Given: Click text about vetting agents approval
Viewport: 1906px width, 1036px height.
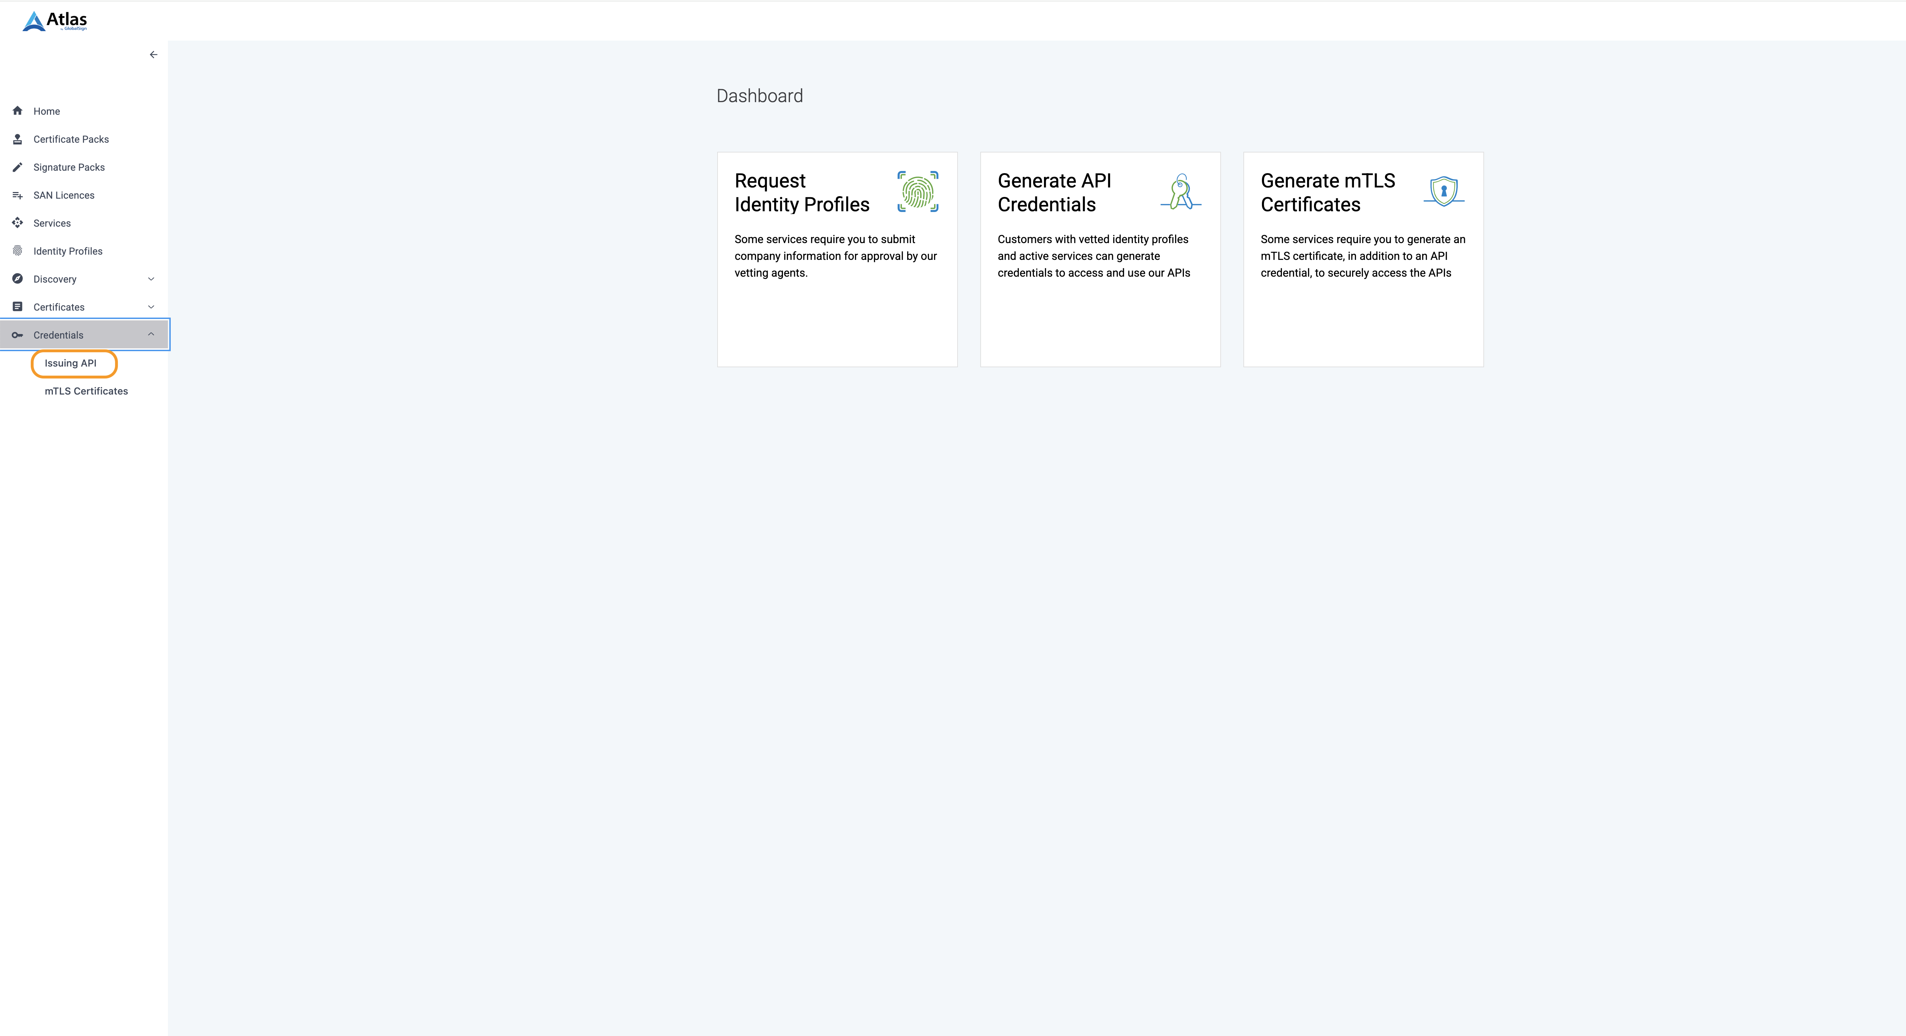Looking at the screenshot, I should pyautogui.click(x=835, y=256).
